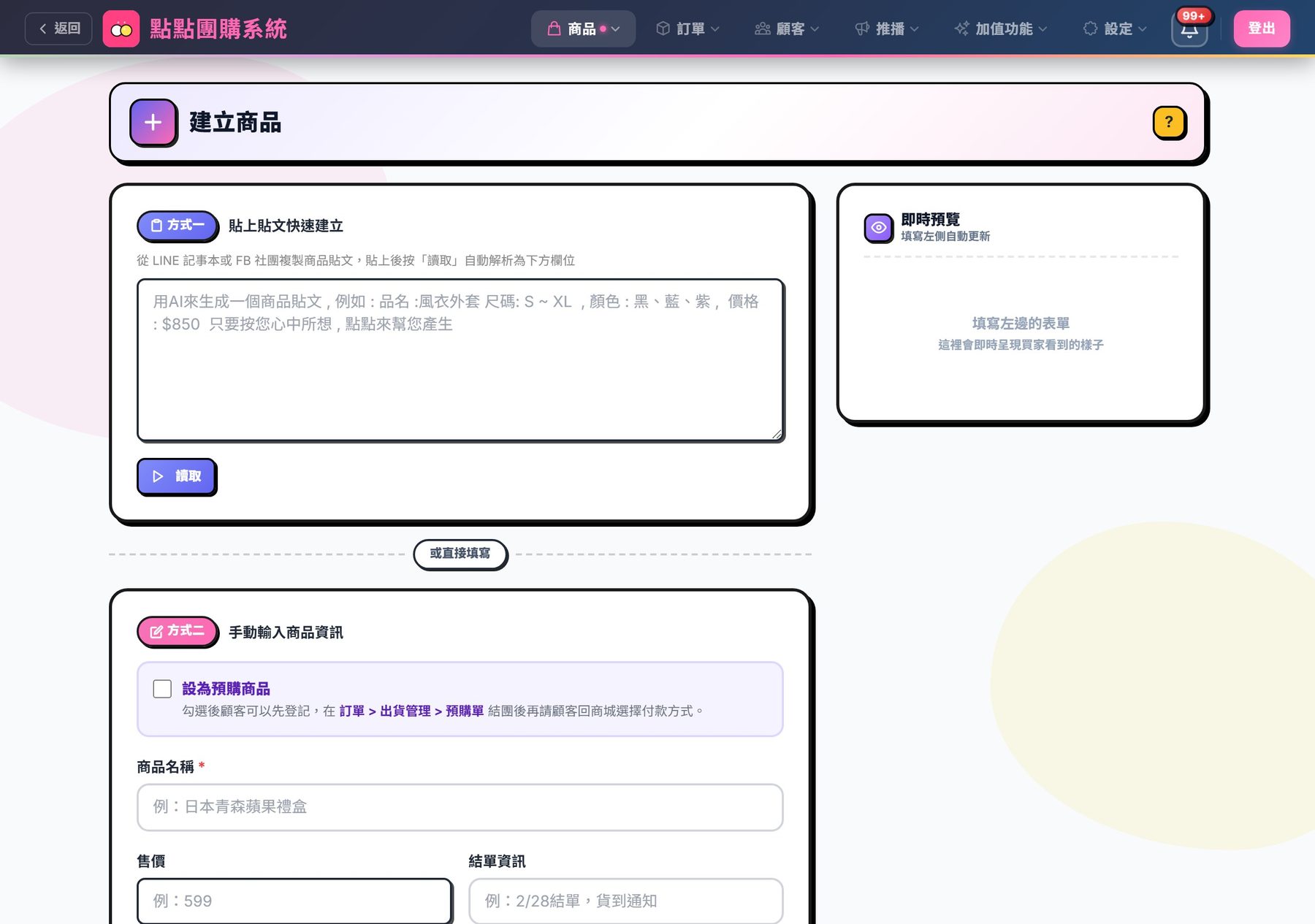The width and height of the screenshot is (1315, 924).
Task: Click the 方式一 clipboard badge
Action: 178,226
